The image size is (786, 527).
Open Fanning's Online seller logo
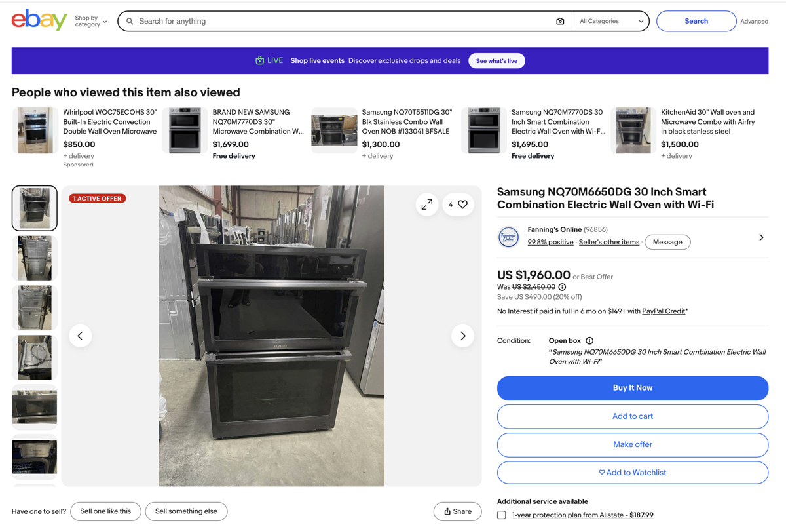click(508, 237)
